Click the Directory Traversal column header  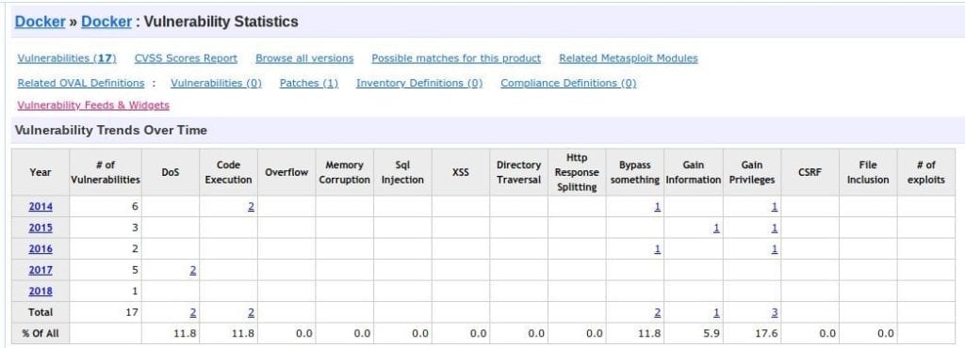(x=519, y=172)
